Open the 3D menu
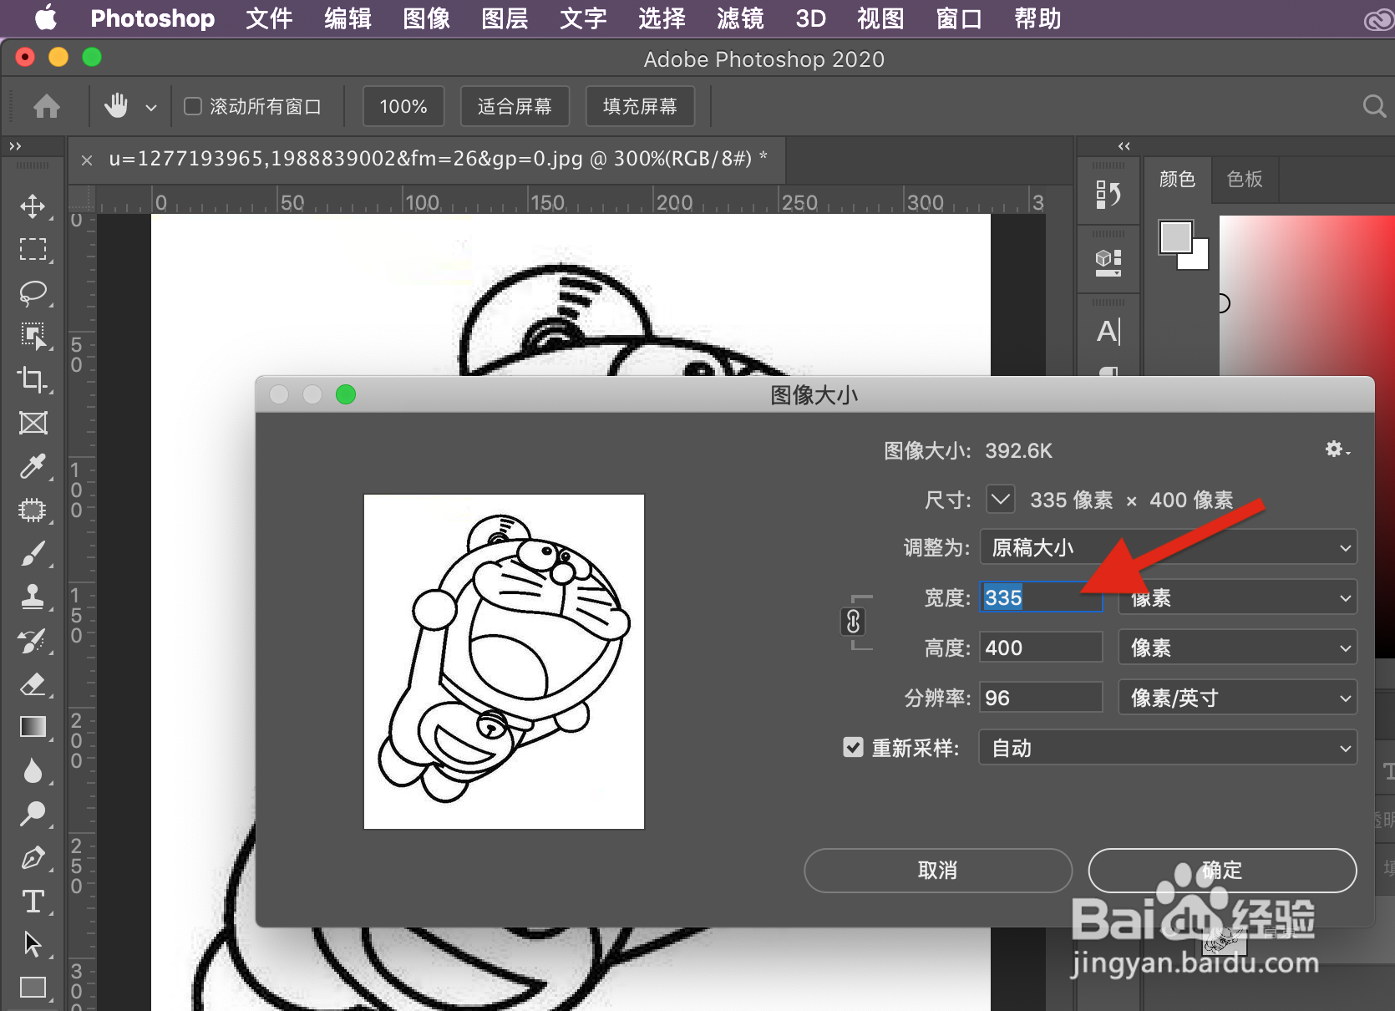1395x1011 pixels. 810,18
